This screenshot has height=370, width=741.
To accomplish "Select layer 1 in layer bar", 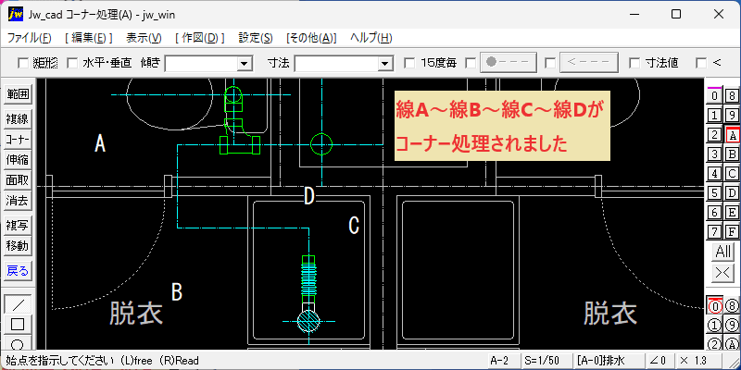I will pyautogui.click(x=714, y=115).
